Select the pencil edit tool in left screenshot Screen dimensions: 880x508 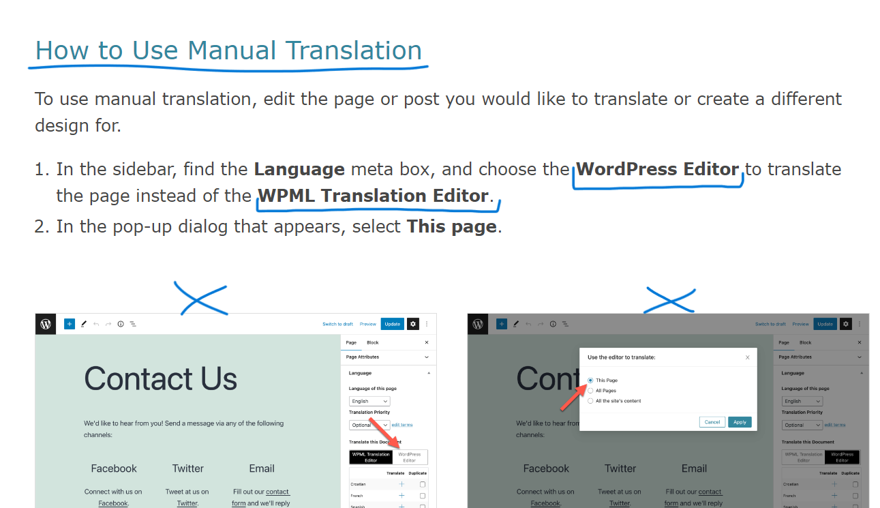pyautogui.click(x=84, y=324)
